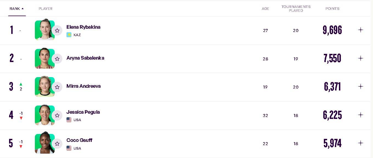Favorite Elena Rybakina with the star icon
The image size is (373, 158).
57,31
